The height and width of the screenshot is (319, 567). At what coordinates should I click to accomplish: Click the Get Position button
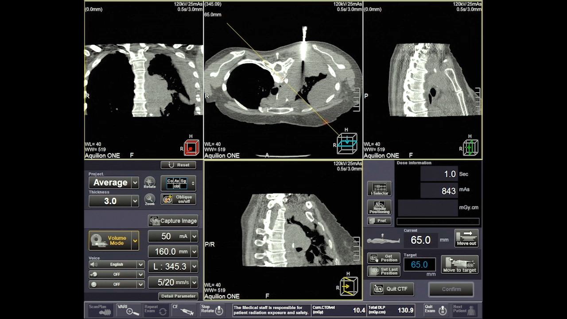click(384, 258)
